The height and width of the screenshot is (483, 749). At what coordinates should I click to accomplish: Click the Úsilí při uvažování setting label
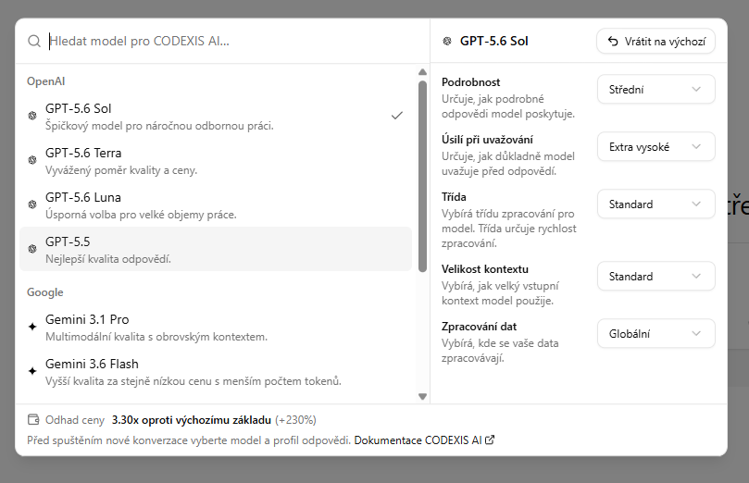click(x=487, y=140)
